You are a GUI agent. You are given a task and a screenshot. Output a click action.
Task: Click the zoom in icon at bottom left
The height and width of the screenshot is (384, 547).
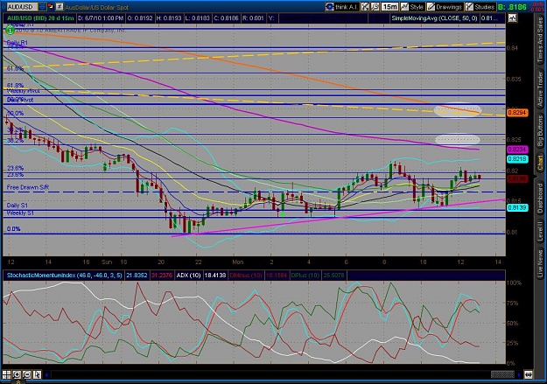[17, 374]
